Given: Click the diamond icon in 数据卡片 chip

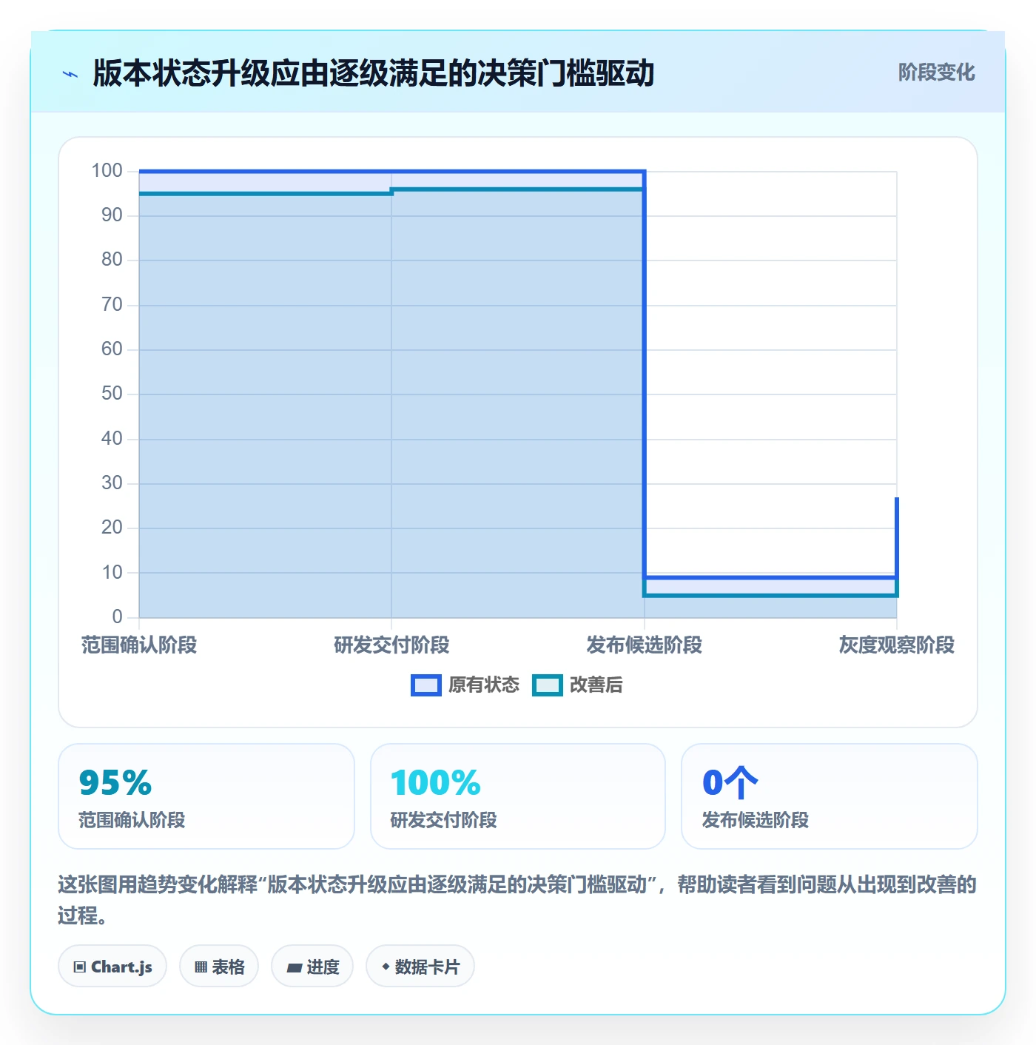Looking at the screenshot, I should [386, 967].
